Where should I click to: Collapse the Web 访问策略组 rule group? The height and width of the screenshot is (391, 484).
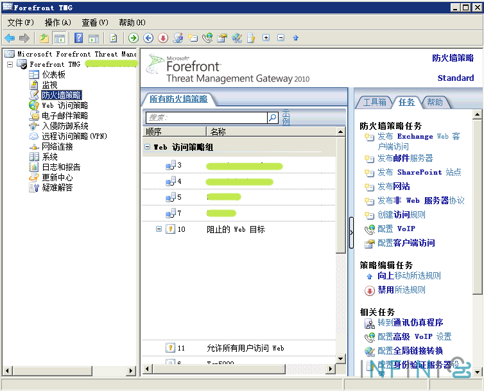pyautogui.click(x=147, y=147)
